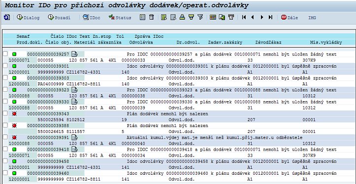Jump to the last page

coord(270,17)
